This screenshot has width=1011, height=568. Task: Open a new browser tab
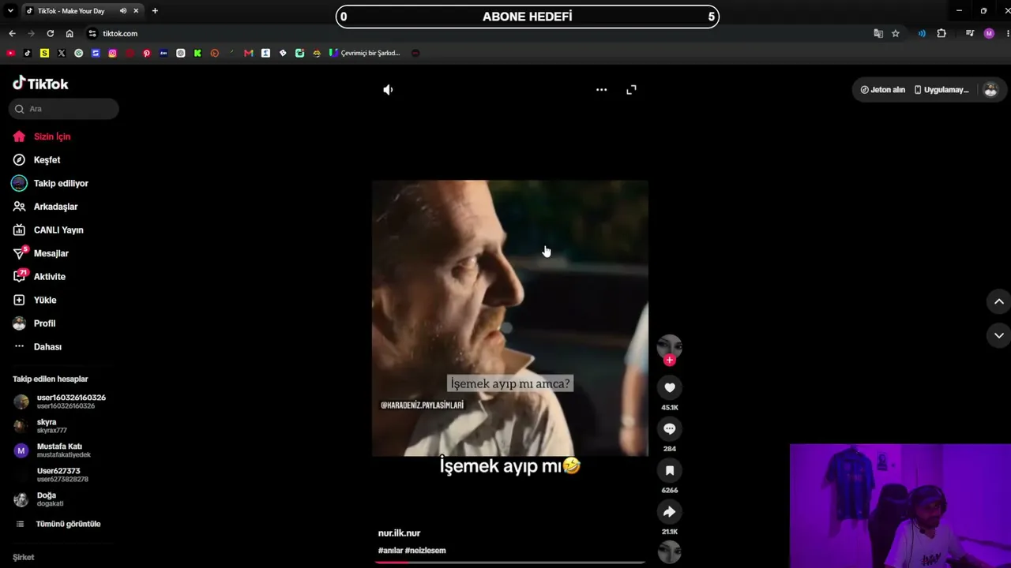pos(155,11)
